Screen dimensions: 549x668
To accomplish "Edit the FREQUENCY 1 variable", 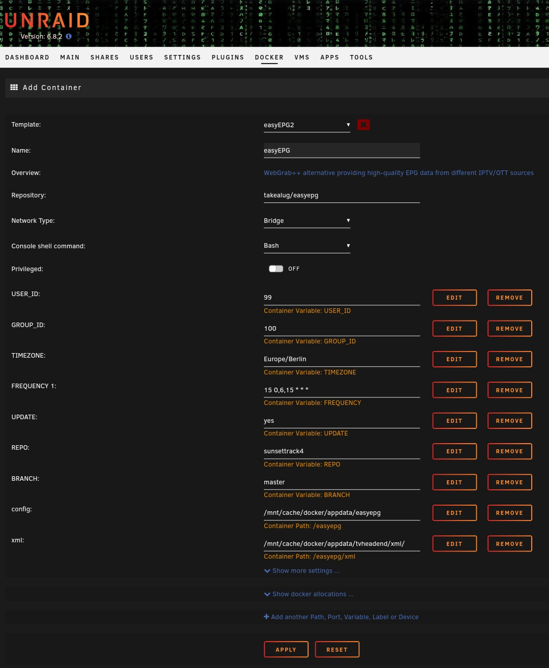I will click(454, 390).
